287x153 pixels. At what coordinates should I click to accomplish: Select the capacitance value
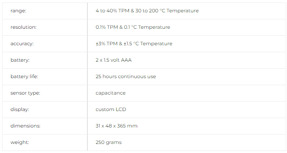pos(110,93)
